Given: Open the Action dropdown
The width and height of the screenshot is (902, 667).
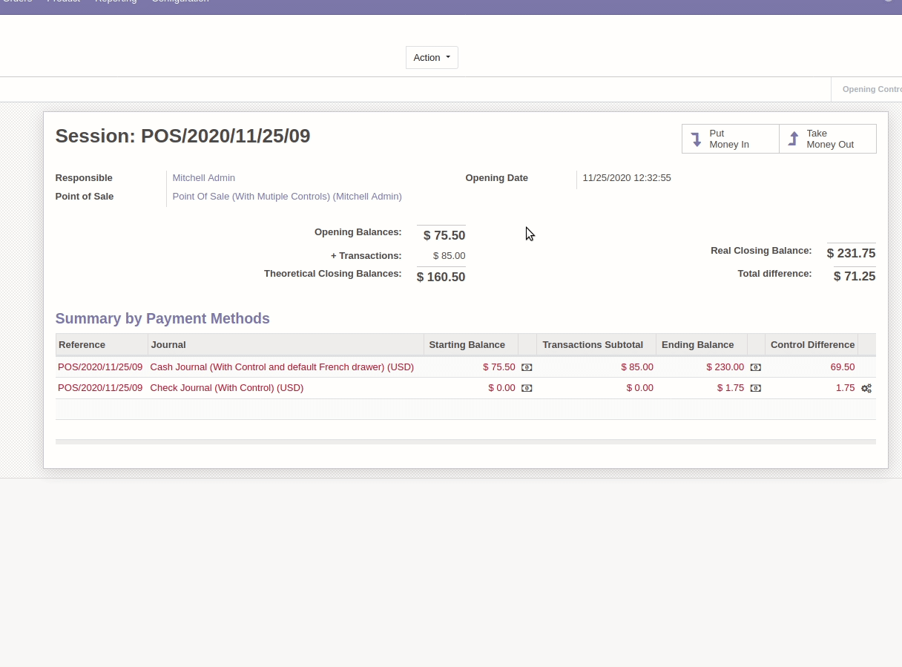Looking at the screenshot, I should click(432, 57).
